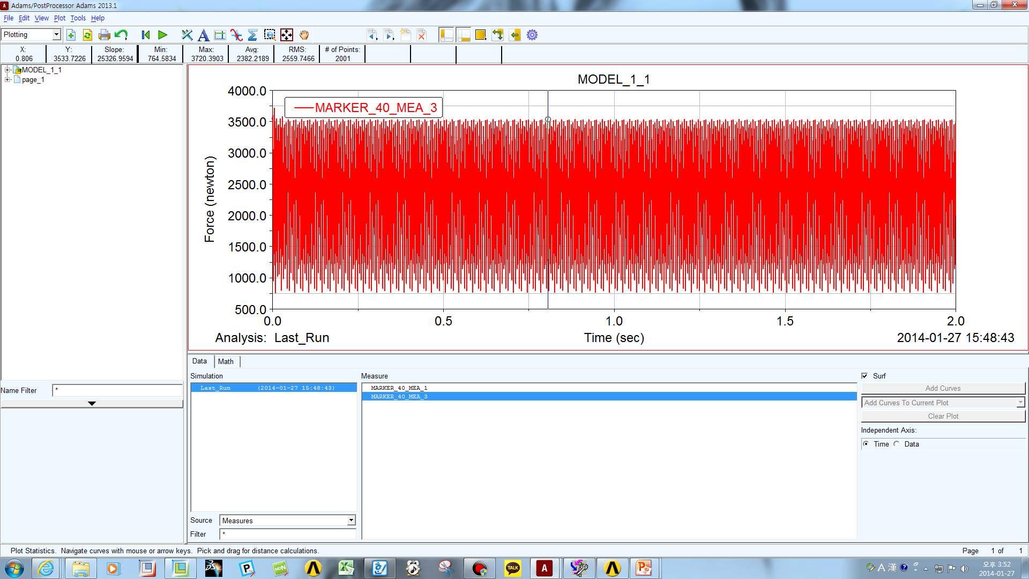
Task: Select the Data independent axis radio
Action: point(897,444)
